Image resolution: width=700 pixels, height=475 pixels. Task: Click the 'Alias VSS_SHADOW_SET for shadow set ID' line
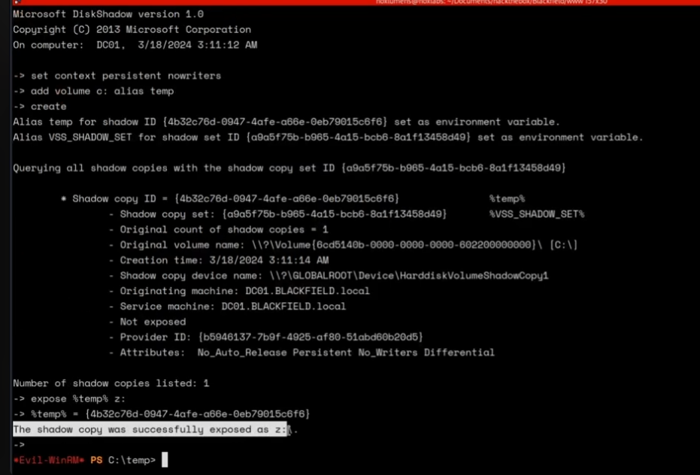pyautogui.click(x=328, y=138)
